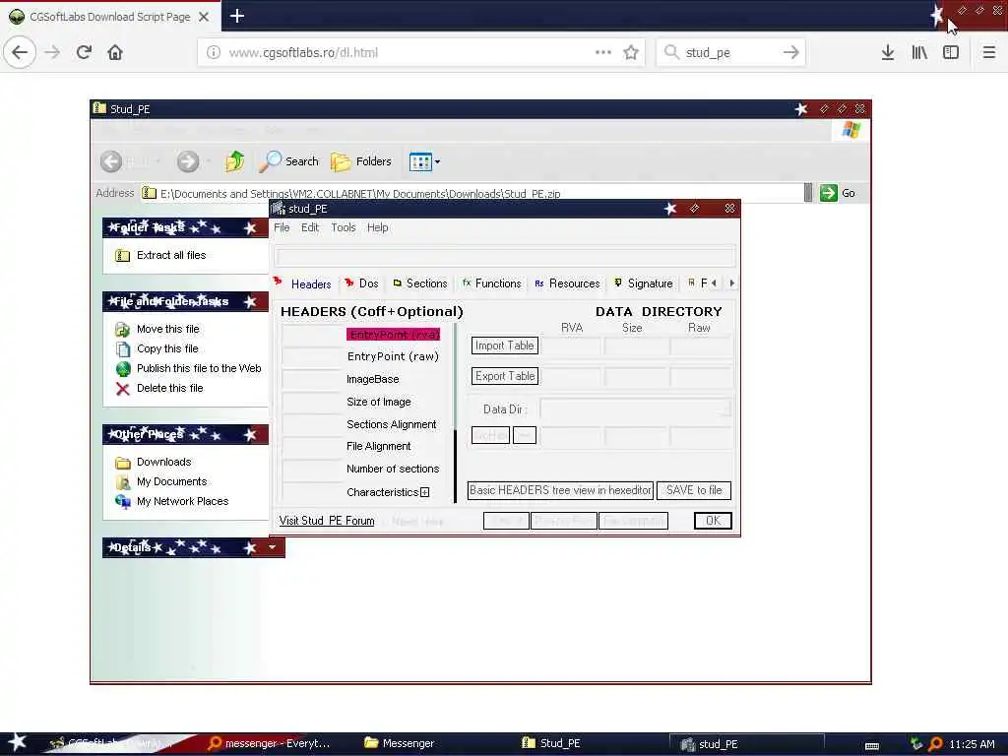This screenshot has width=1008, height=756.
Task: Open stud_PE Tools menu
Action: point(344,227)
